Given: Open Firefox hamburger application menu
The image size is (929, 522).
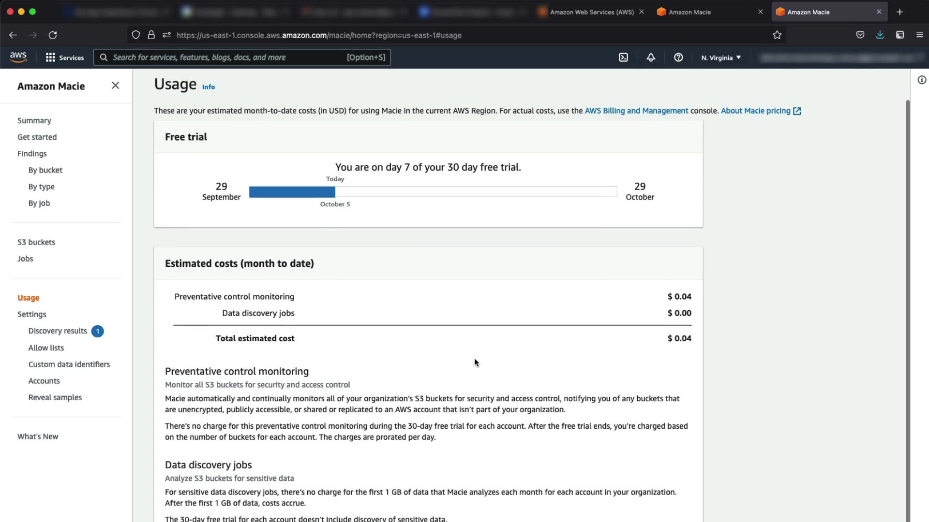Looking at the screenshot, I should 919,35.
